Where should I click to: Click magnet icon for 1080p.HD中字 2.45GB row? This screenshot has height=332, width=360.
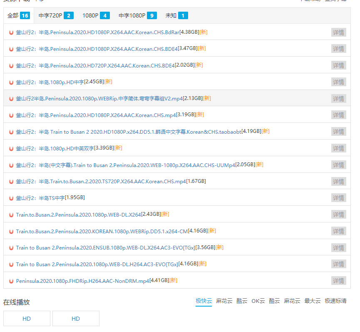[x=11, y=82]
